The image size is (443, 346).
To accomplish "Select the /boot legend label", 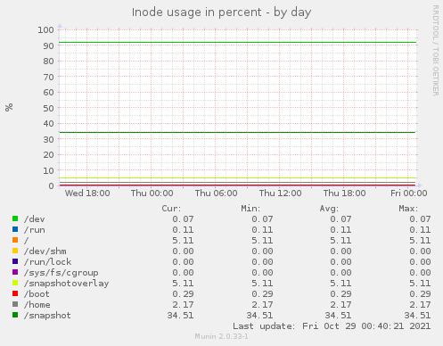I will tap(37, 294).
